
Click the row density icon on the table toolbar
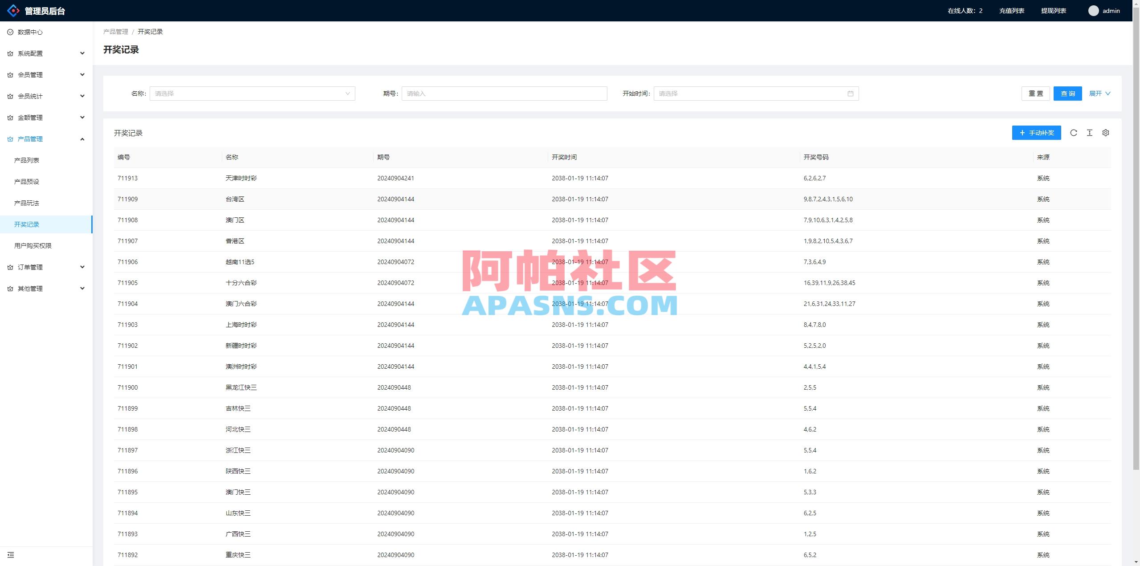[x=1090, y=133]
